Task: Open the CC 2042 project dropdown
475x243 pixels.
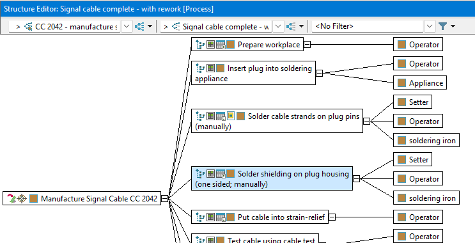Action: (x=127, y=26)
